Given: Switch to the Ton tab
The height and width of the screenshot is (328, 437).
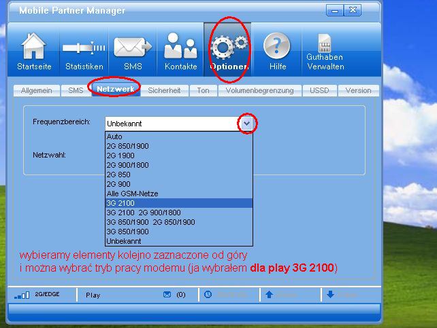Looking at the screenshot, I should [x=203, y=90].
